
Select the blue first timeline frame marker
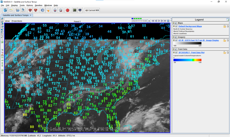pos(133,18)
